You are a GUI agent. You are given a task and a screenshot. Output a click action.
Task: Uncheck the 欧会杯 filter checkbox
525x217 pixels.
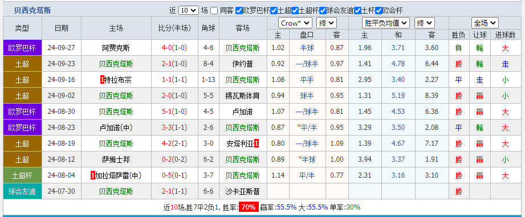pos(379,11)
